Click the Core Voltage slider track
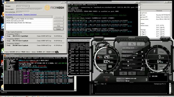Image resolution: width=174 pixels, height=97 pixels. pos(132,50)
